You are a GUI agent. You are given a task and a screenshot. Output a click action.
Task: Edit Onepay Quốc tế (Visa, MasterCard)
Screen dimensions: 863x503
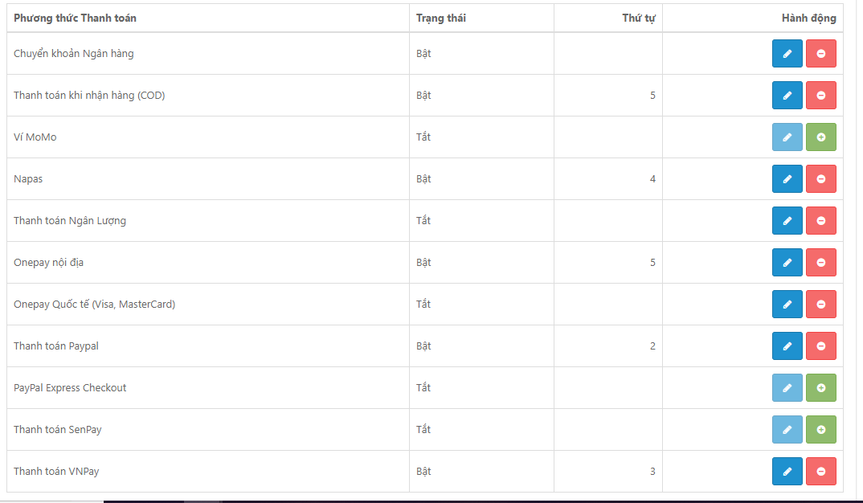pos(787,305)
